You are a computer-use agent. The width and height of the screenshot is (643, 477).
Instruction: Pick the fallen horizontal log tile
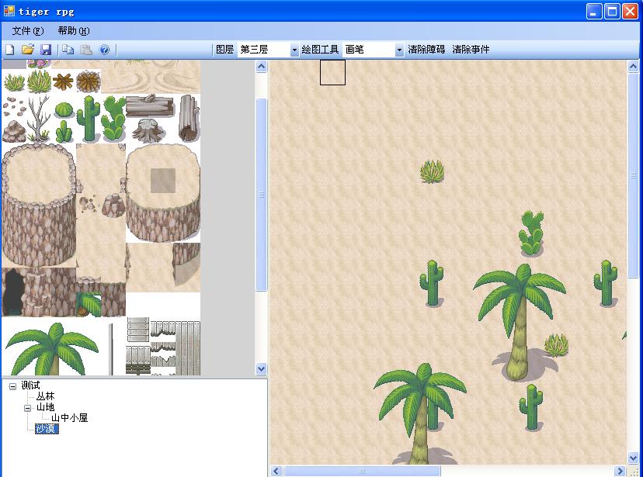coord(150,106)
